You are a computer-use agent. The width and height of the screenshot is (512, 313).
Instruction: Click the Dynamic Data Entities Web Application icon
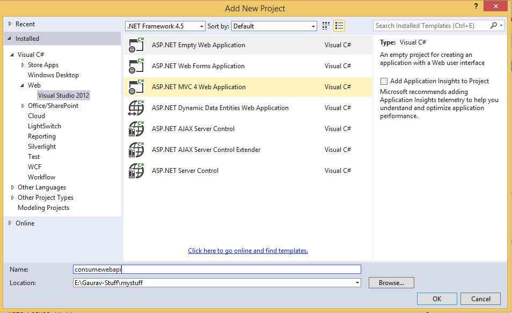[x=136, y=108]
